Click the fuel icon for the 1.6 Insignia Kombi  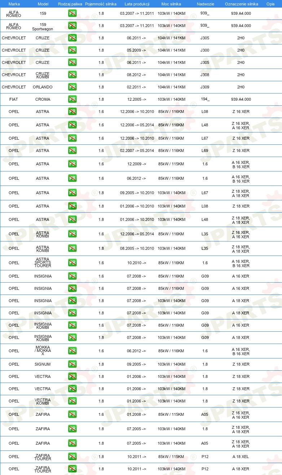tap(72, 325)
